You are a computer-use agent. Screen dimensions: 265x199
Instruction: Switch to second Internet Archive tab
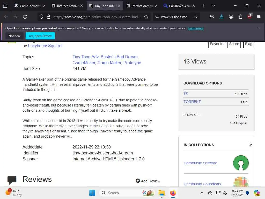pos(142,6)
